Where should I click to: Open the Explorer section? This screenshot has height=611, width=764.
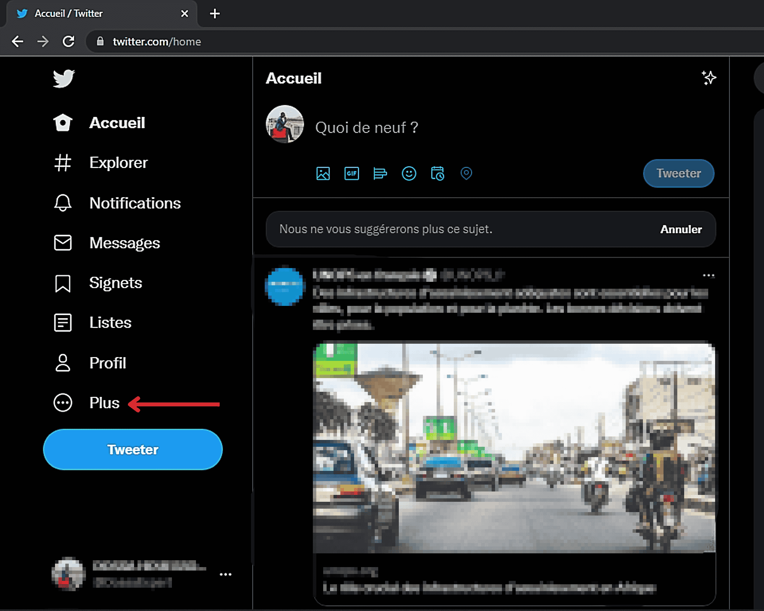(x=101, y=163)
